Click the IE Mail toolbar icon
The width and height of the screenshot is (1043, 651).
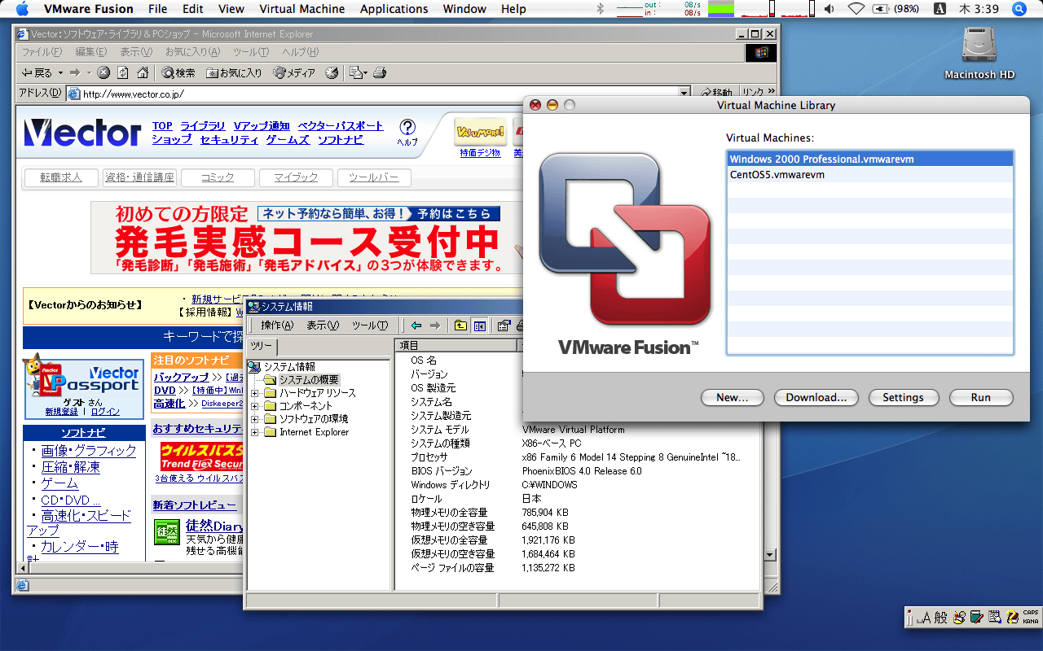coord(355,73)
